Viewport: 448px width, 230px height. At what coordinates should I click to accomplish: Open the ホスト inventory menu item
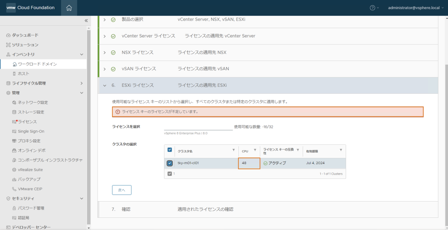pyautogui.click(x=24, y=74)
